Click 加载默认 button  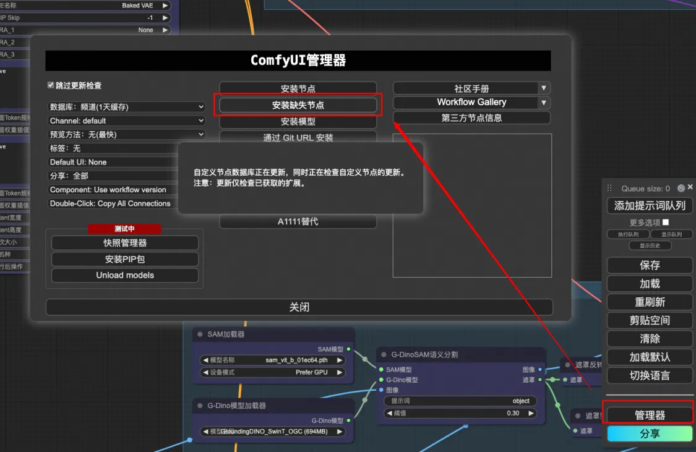tap(650, 357)
